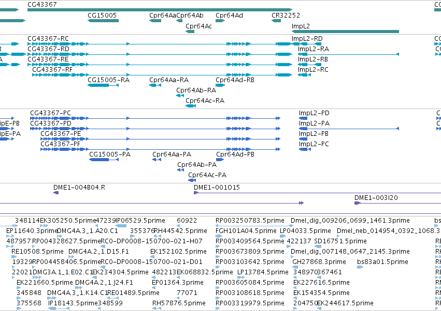
Task: Open the DME1-001O15 clone feature
Action: (317, 193)
